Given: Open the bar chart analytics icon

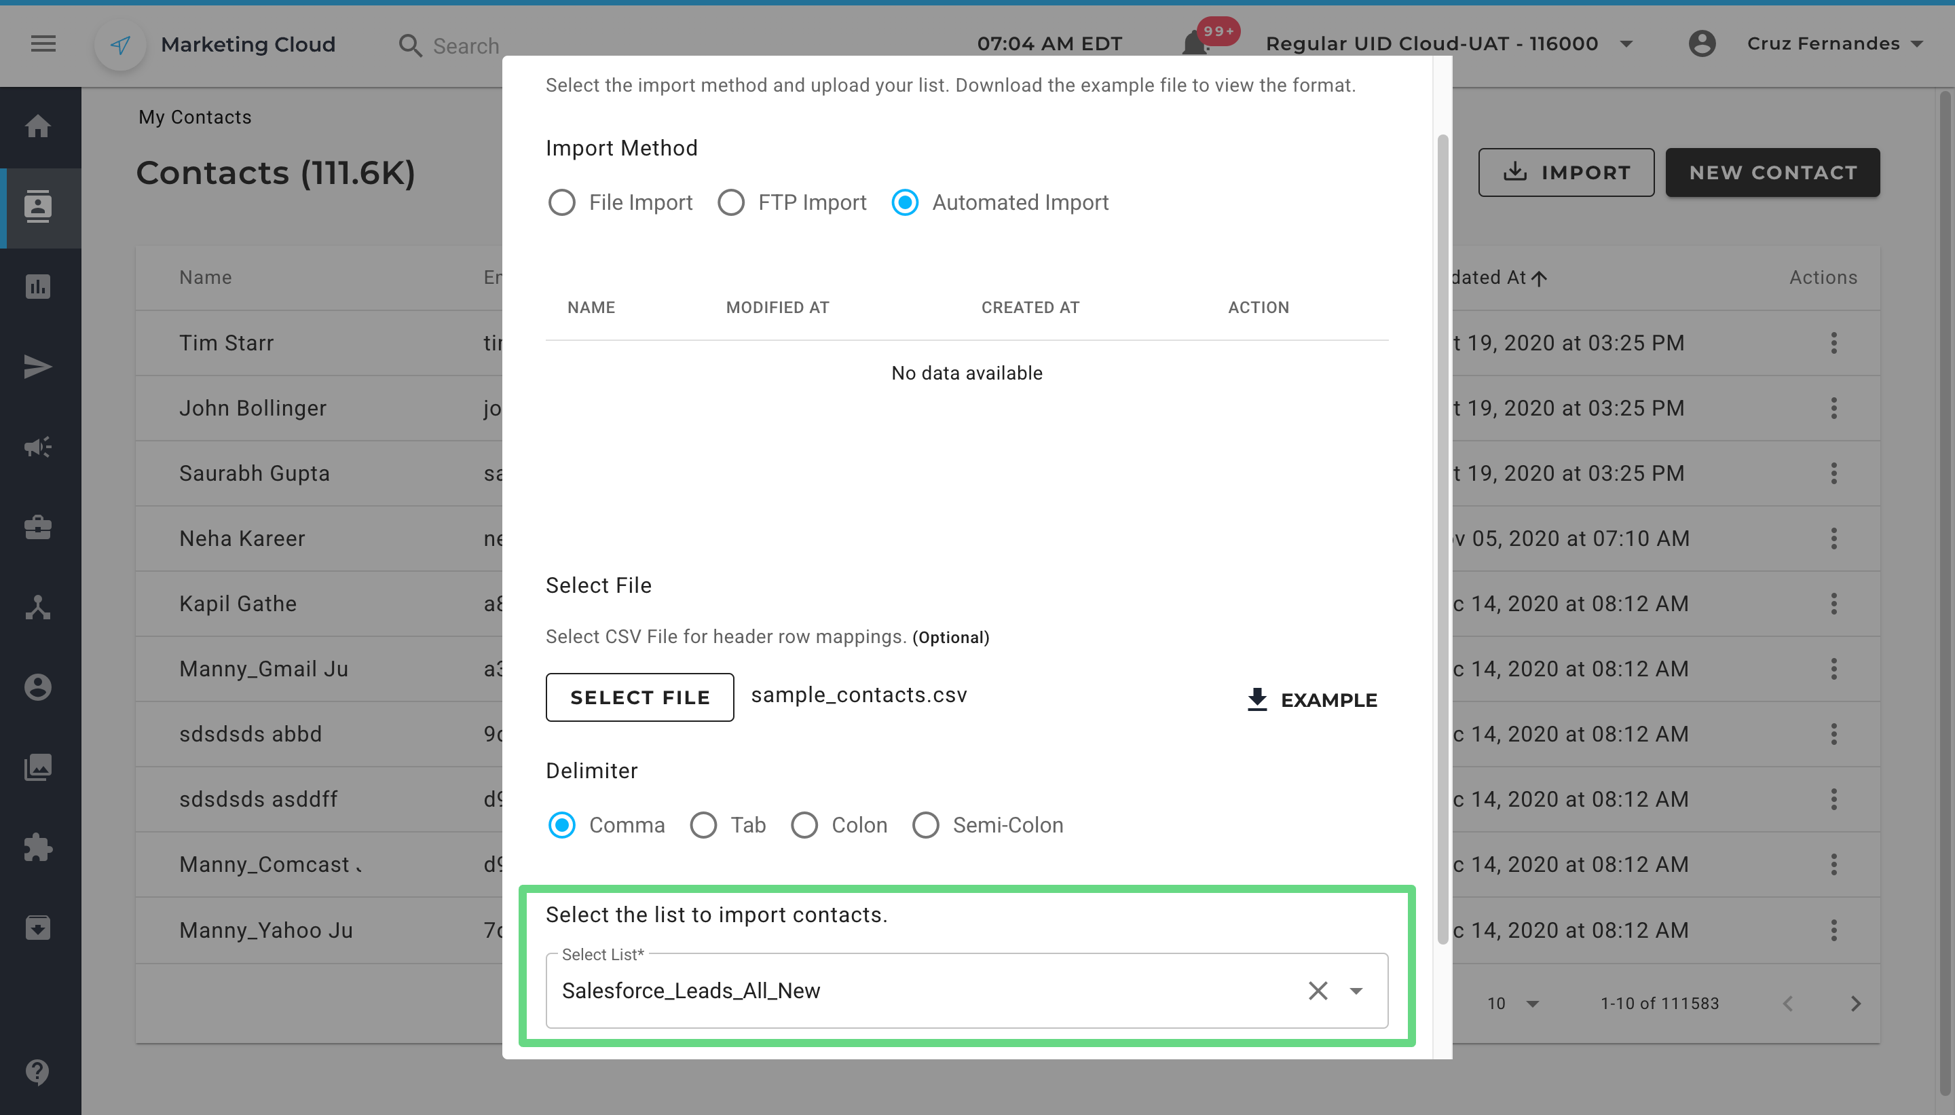Looking at the screenshot, I should [x=37, y=287].
